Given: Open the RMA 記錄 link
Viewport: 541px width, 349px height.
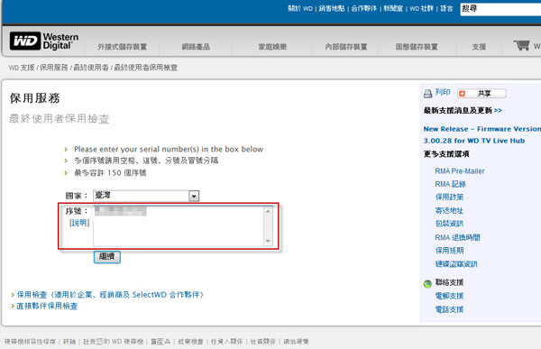Looking at the screenshot, I should coord(450,184).
